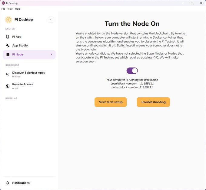Click the phone icon beside Pi App
Screen dimensions: 206x190
click(8, 36)
